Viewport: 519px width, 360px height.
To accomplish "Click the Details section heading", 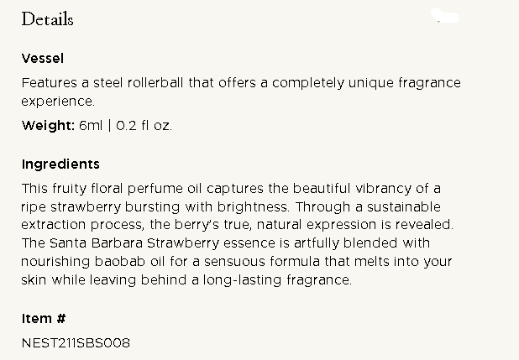I will 47,19.
